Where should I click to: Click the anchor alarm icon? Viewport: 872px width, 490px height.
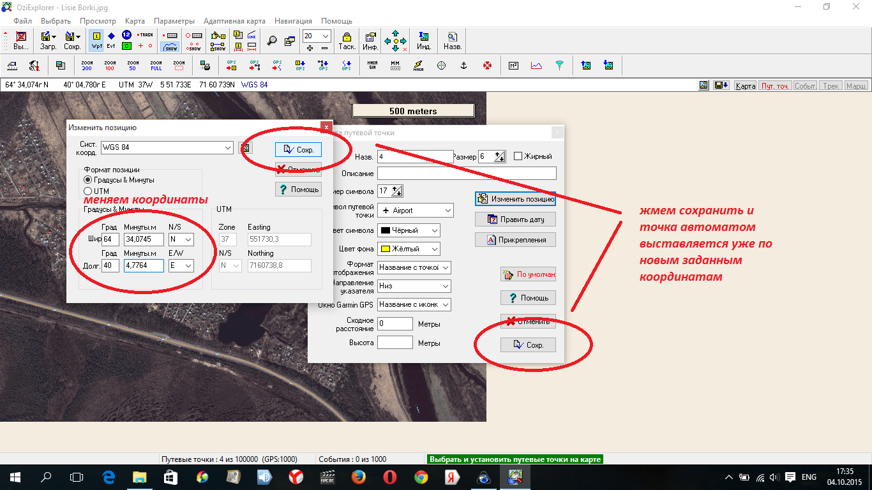pyautogui.click(x=464, y=65)
